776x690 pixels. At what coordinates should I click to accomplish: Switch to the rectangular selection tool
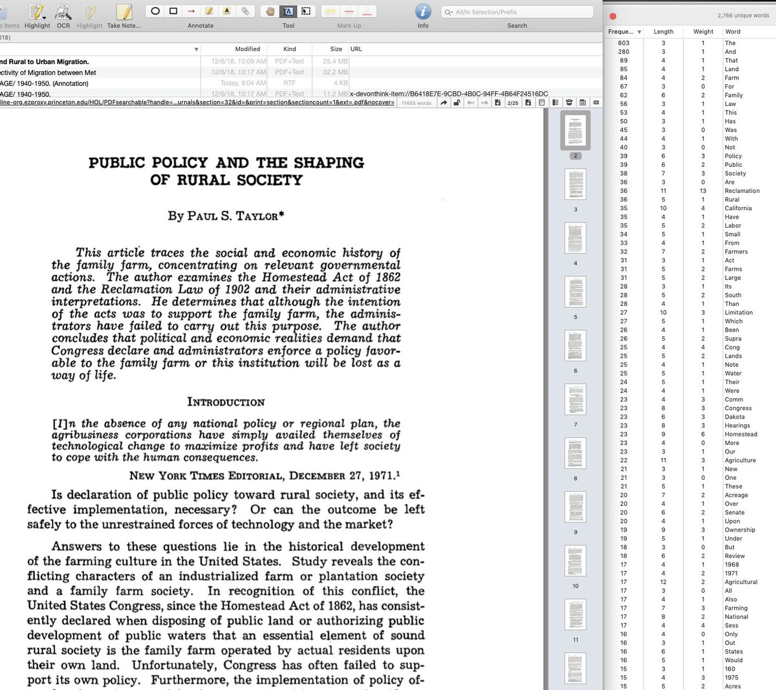click(x=307, y=11)
